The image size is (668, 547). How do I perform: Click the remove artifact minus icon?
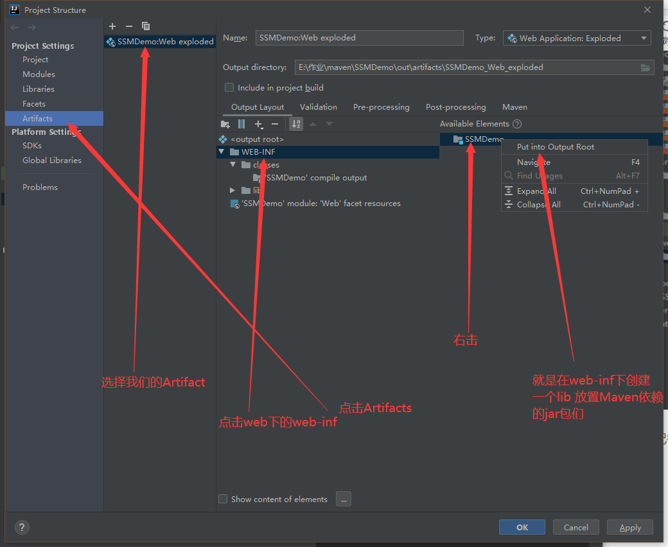point(129,26)
